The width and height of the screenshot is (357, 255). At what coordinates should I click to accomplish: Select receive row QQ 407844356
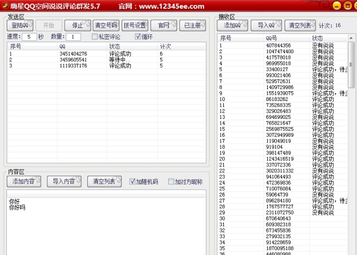pos(283,45)
